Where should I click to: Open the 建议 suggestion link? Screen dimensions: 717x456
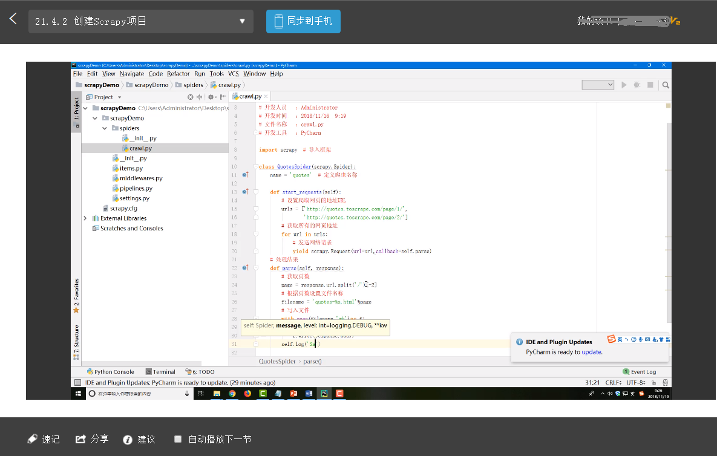point(140,440)
